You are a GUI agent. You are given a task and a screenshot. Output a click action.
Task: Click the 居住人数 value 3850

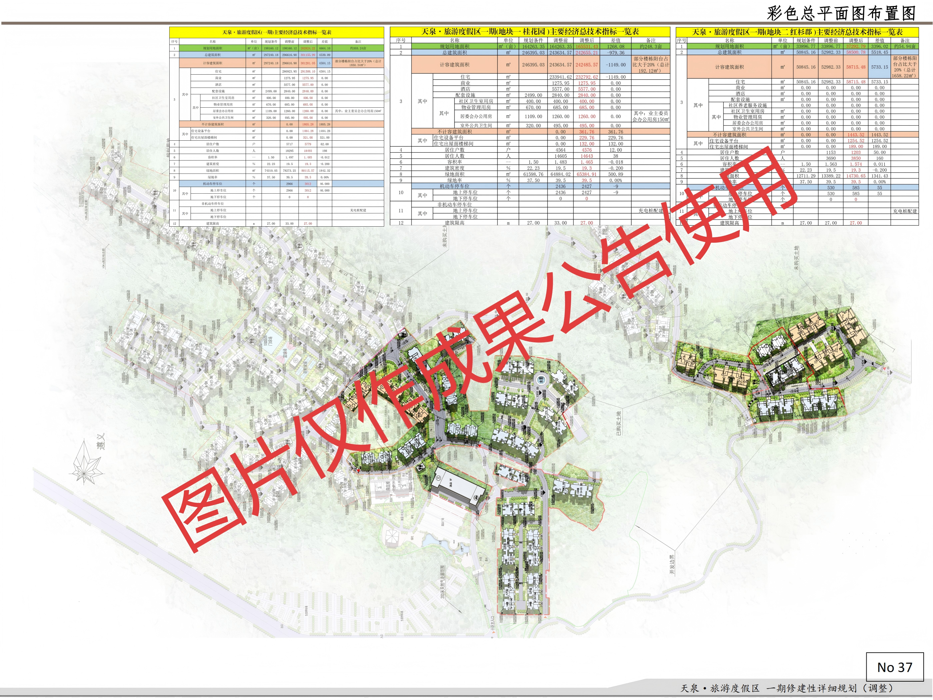click(x=856, y=158)
